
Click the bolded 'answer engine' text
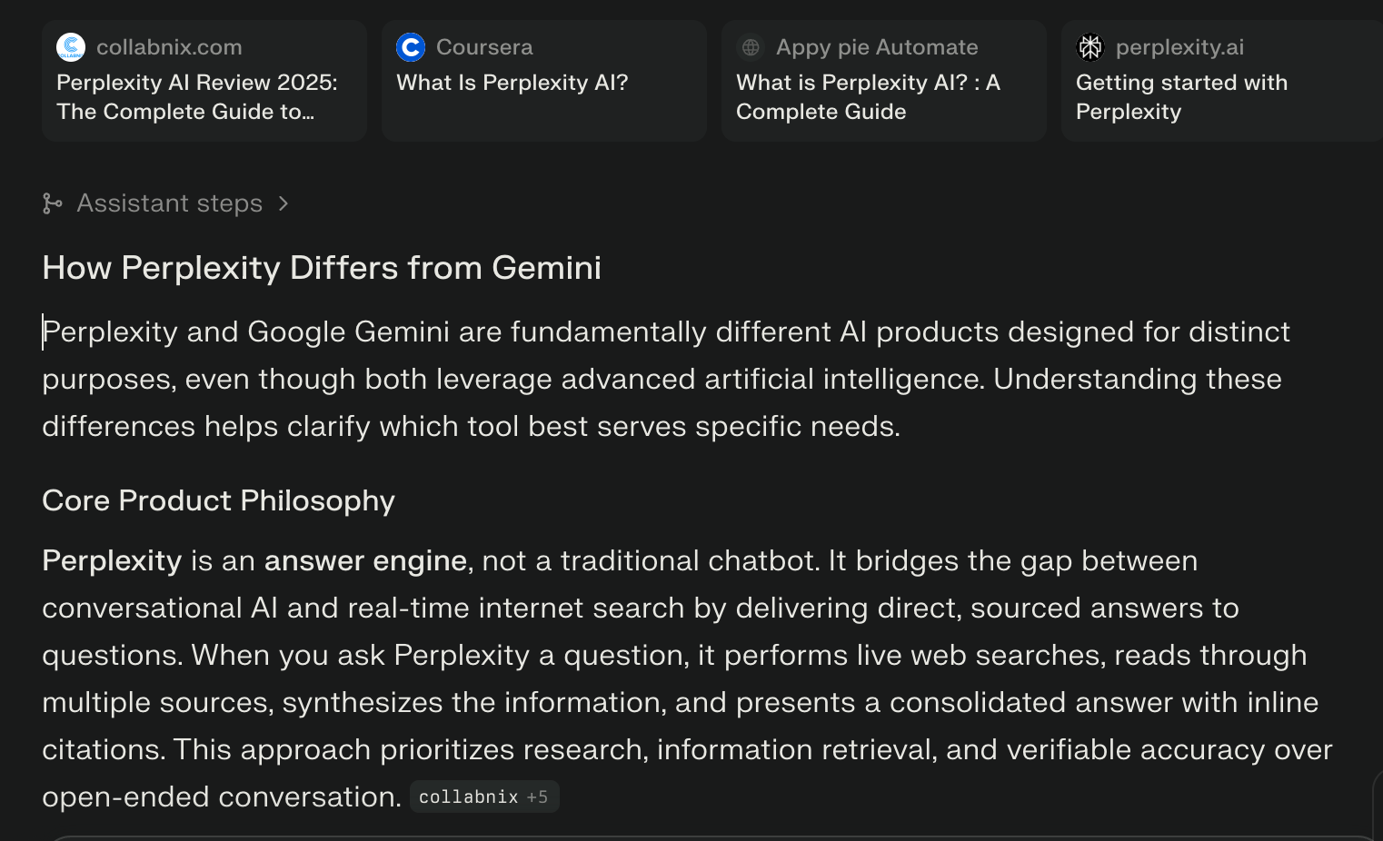click(x=364, y=560)
